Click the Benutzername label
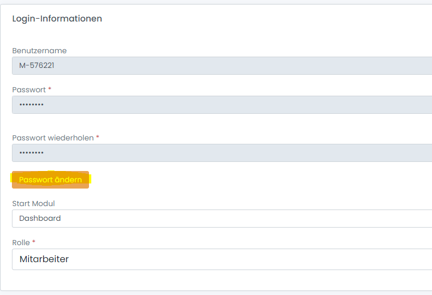This screenshot has height=295, width=432. pos(40,51)
